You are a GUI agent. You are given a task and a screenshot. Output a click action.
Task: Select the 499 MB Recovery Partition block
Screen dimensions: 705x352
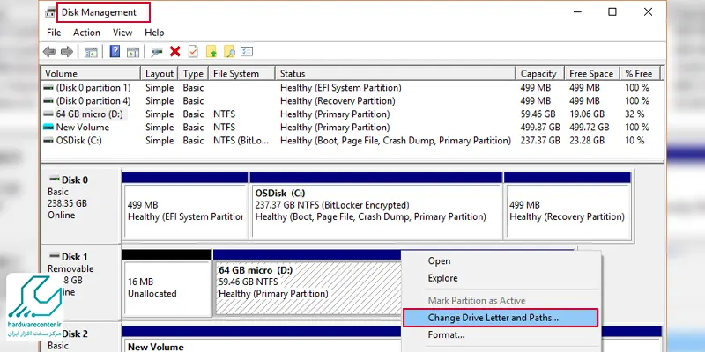pyautogui.click(x=568, y=206)
